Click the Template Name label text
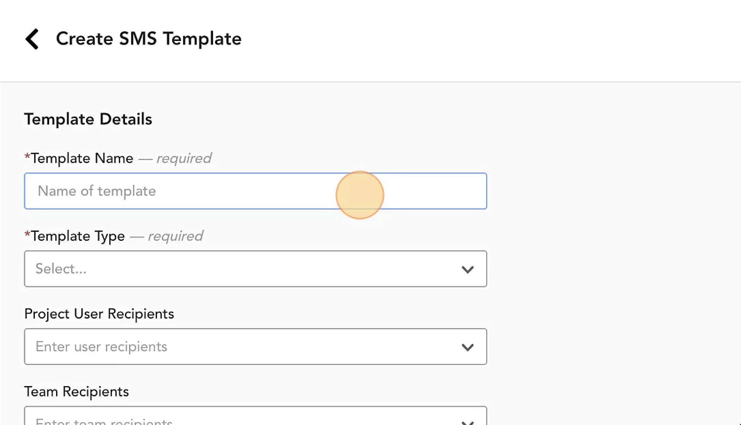 pyautogui.click(x=82, y=158)
